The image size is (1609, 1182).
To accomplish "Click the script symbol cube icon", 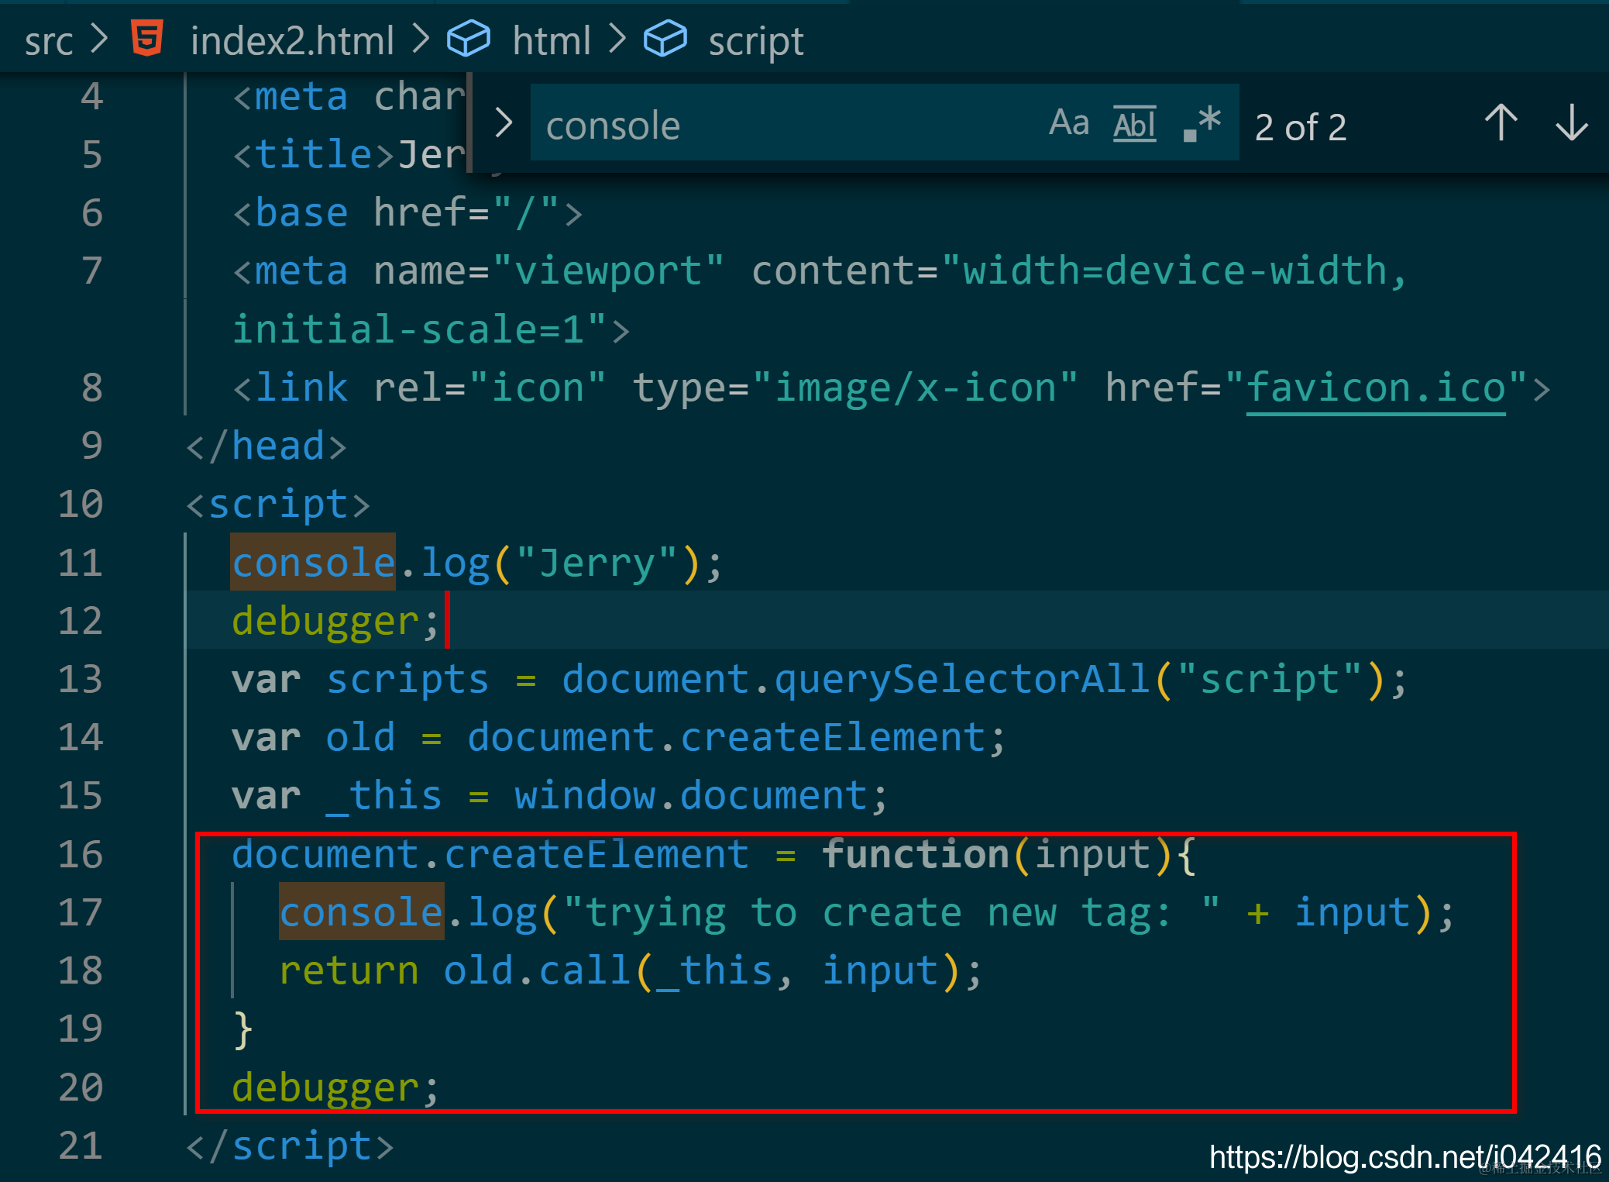I will pyautogui.click(x=665, y=39).
